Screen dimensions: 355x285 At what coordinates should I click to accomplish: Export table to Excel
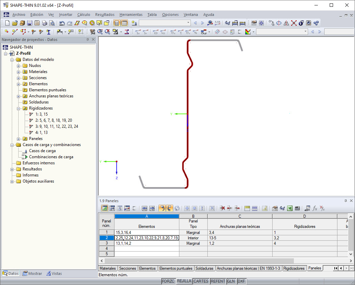pos(290,208)
